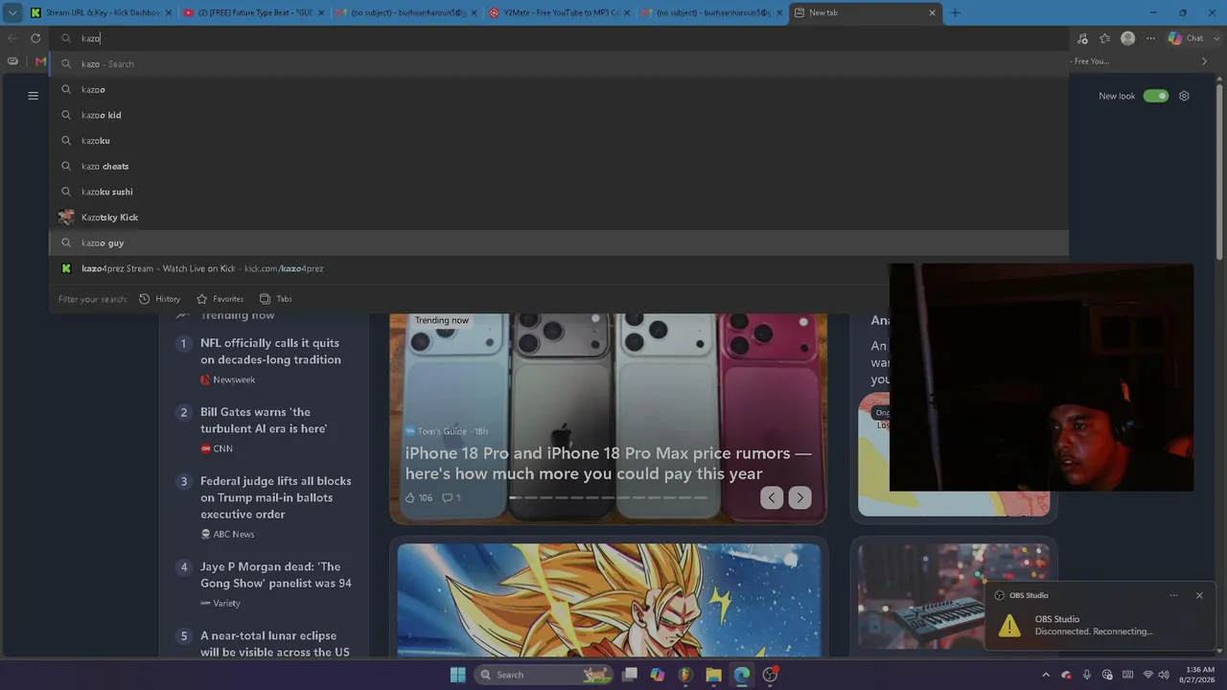This screenshot has width=1227, height=690.
Task: Read Bill Gates turbulent AI era story
Action: click(264, 420)
